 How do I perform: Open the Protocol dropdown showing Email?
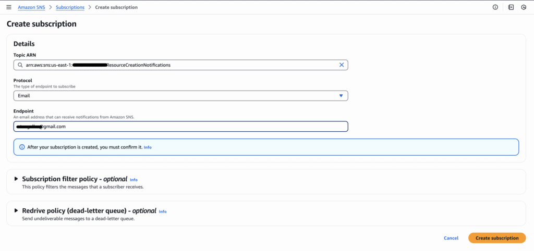tap(181, 96)
